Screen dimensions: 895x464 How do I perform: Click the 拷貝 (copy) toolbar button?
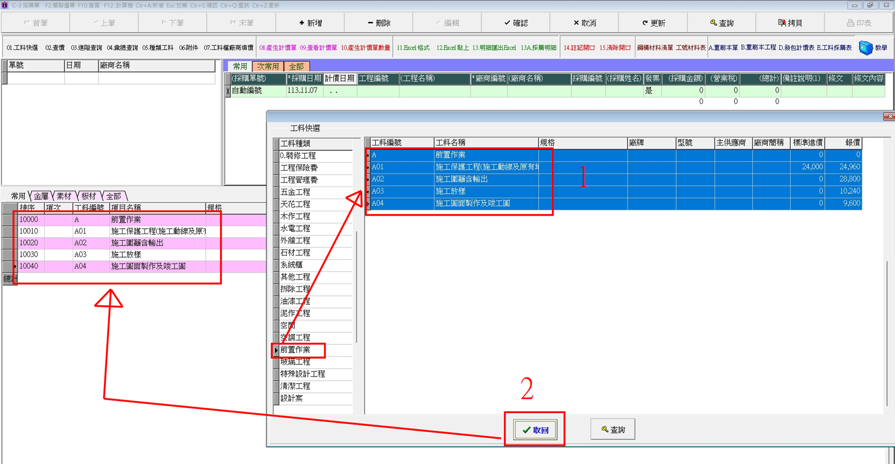pos(790,23)
